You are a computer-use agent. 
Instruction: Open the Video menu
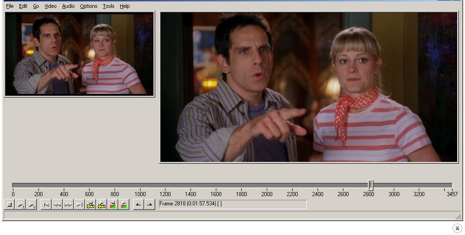coord(50,6)
